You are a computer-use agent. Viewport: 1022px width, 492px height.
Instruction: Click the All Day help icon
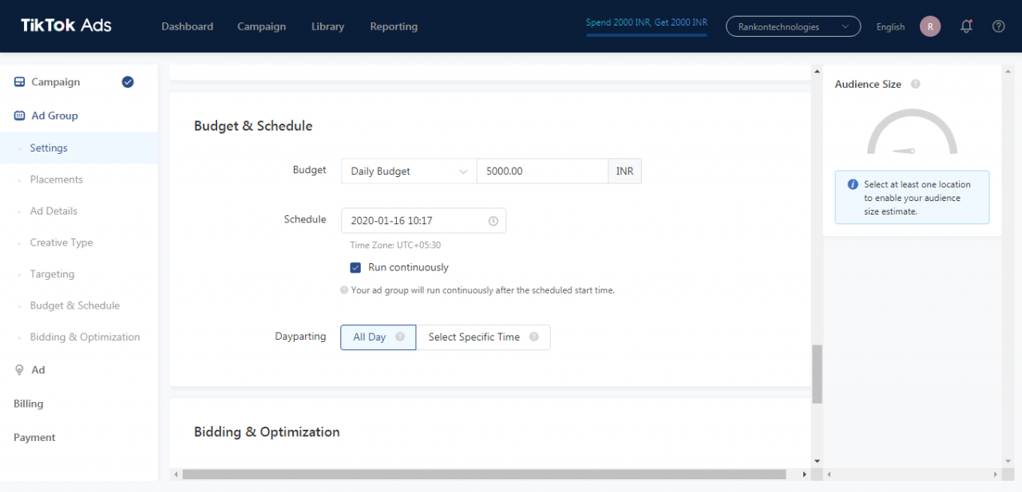400,337
